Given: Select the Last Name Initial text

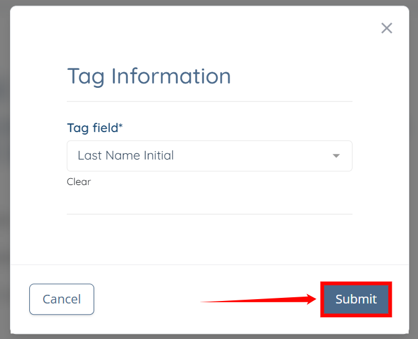Looking at the screenshot, I should (x=125, y=156).
